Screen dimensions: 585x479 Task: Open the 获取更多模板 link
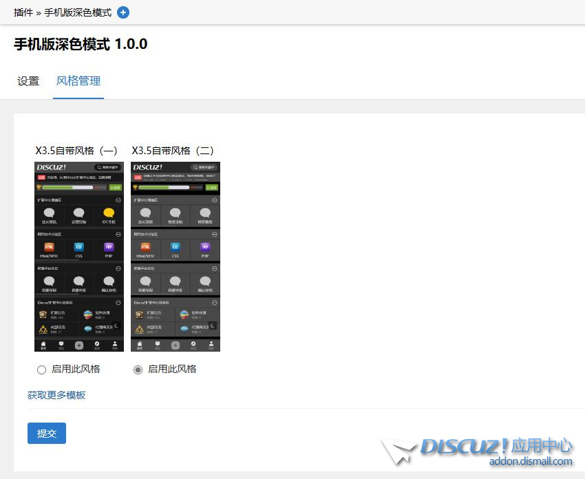(56, 395)
